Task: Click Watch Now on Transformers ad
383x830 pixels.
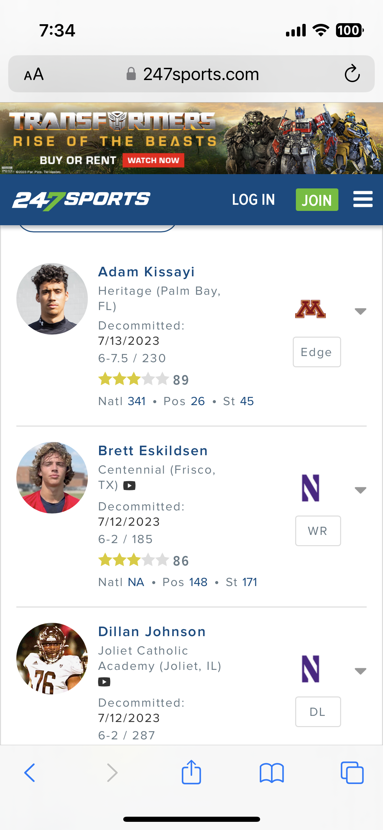Action: [153, 160]
